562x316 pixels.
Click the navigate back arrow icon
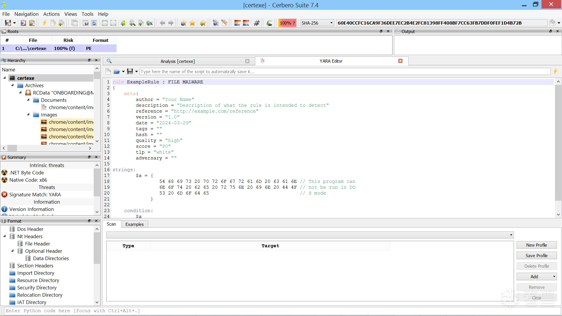[x=162, y=23]
